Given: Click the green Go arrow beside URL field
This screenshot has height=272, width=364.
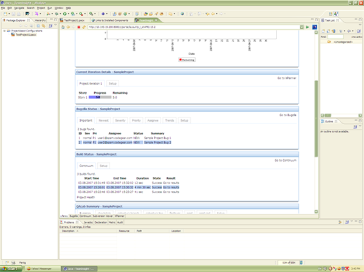Looking at the screenshot, I should (x=307, y=27).
